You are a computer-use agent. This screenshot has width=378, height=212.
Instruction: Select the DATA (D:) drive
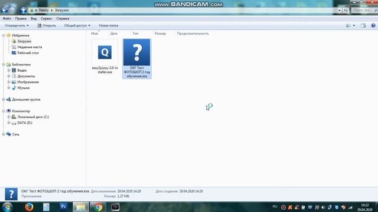[25, 123]
